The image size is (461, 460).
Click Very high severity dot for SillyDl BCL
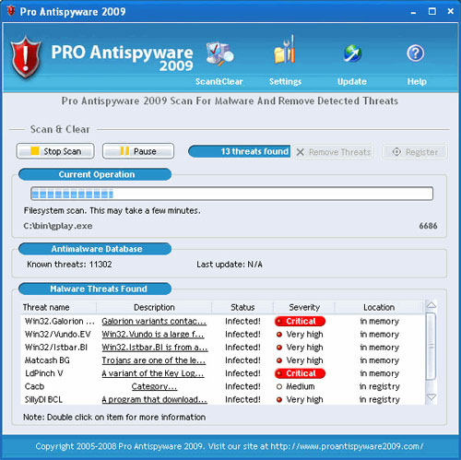(279, 400)
